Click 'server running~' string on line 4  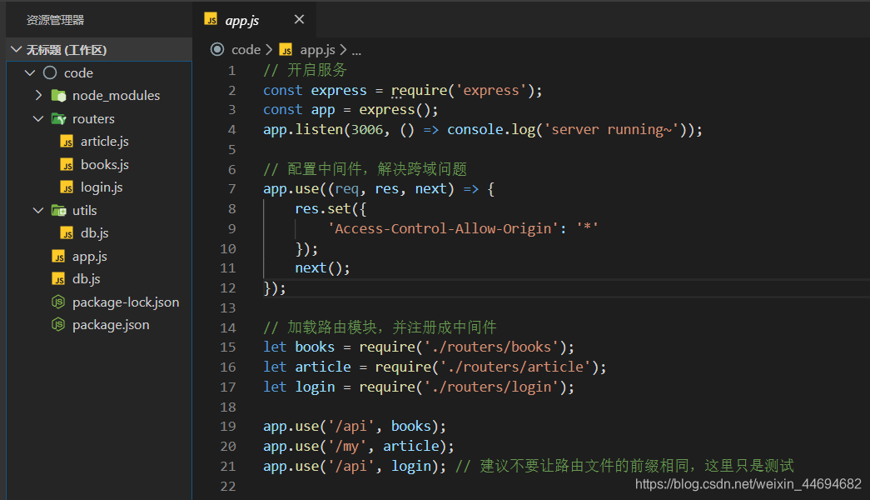(x=611, y=130)
